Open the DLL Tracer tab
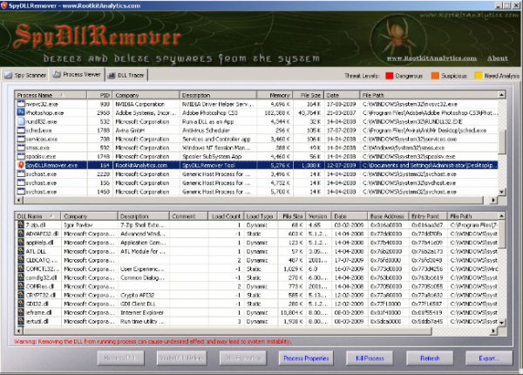 126,75
